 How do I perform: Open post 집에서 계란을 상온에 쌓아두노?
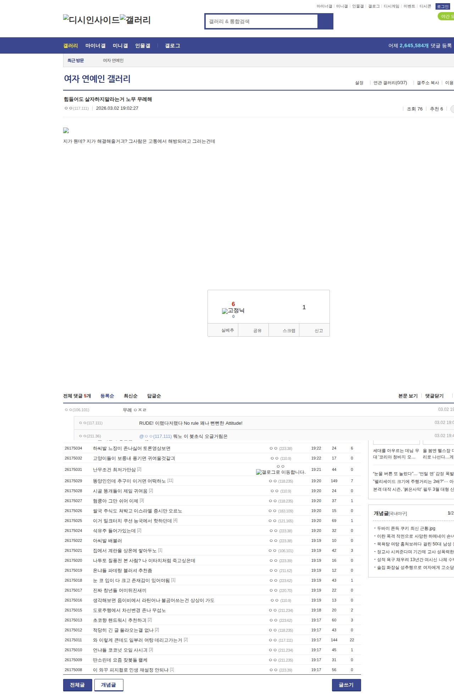click(x=125, y=550)
